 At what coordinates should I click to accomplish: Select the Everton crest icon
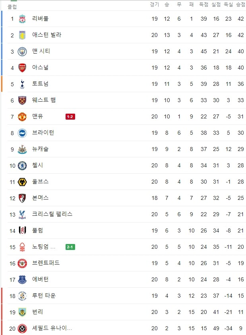pyautogui.click(x=22, y=280)
